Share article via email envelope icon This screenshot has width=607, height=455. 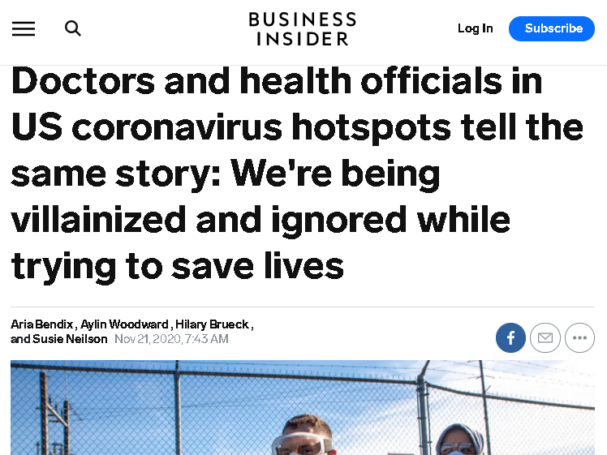point(545,337)
